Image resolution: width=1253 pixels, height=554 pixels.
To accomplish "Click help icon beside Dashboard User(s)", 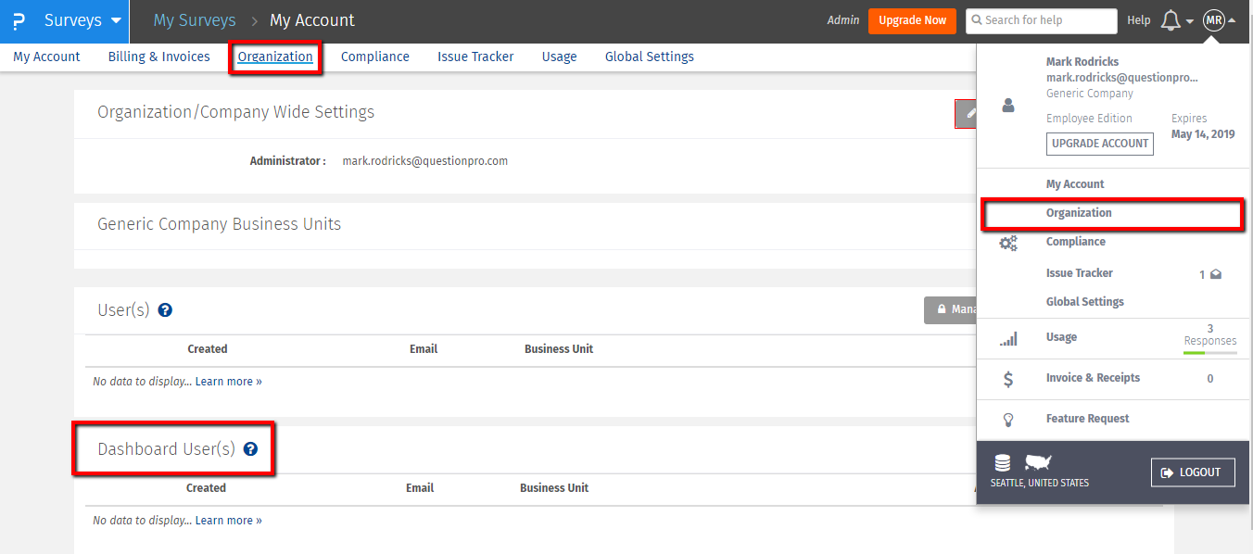I will point(250,449).
